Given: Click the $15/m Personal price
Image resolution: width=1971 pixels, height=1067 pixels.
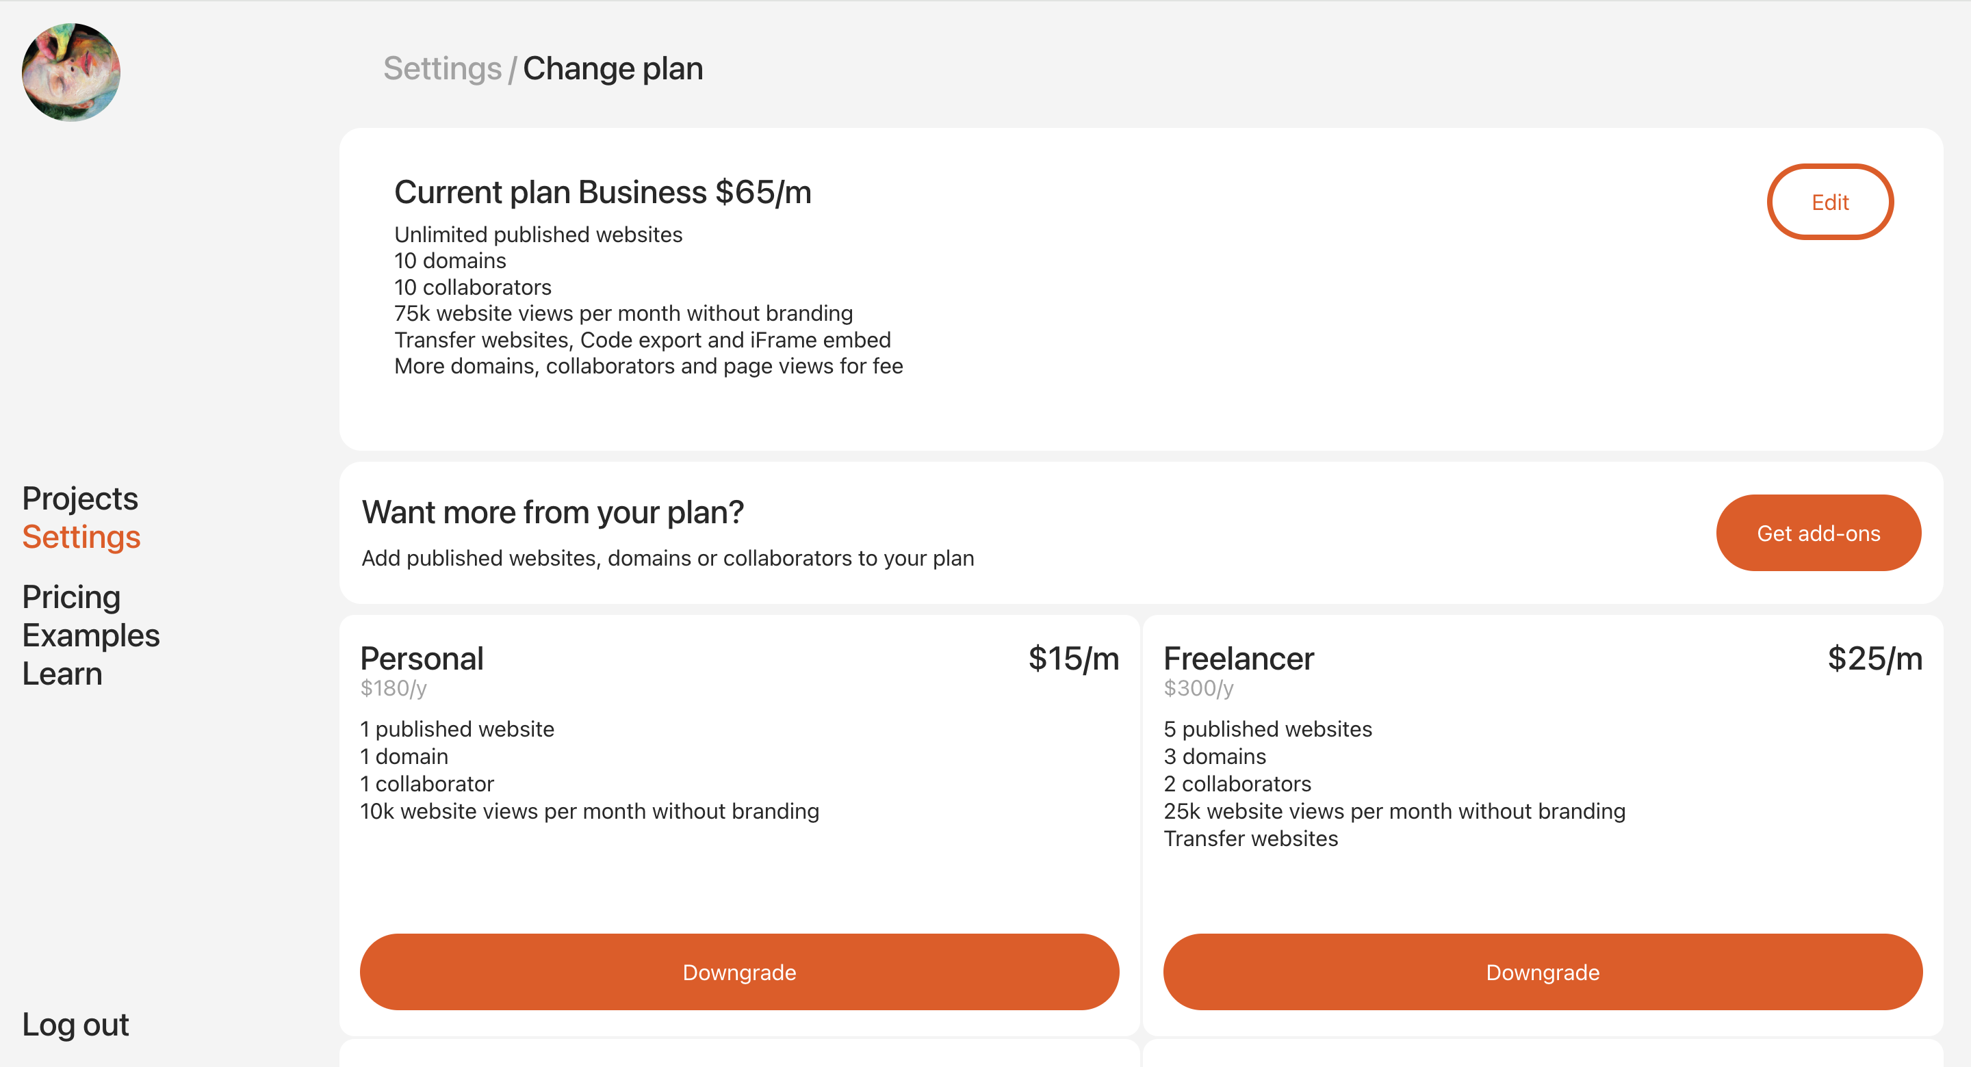Looking at the screenshot, I should coord(1074,659).
